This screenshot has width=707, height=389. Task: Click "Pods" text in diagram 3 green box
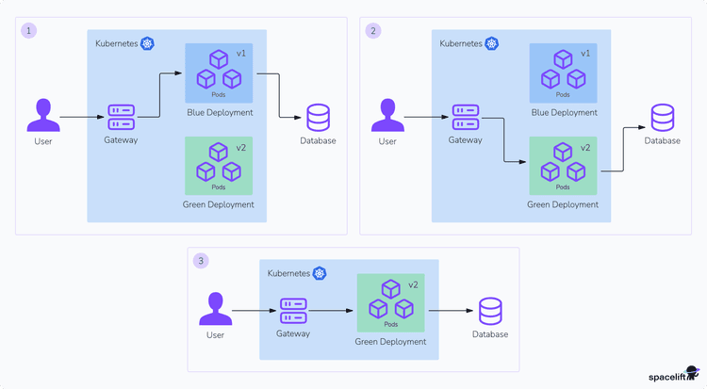pos(391,325)
